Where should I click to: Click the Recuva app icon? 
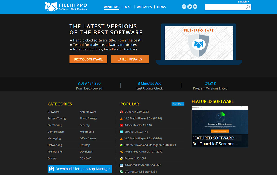(121, 158)
